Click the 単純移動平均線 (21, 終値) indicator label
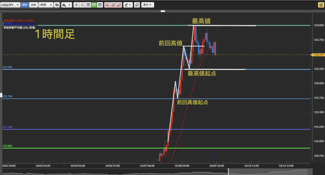This screenshot has width=325, height=175. tap(18, 21)
